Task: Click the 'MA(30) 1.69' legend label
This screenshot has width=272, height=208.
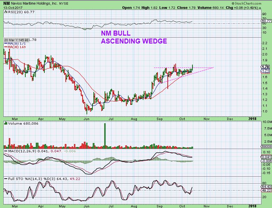Action: click(x=16, y=47)
